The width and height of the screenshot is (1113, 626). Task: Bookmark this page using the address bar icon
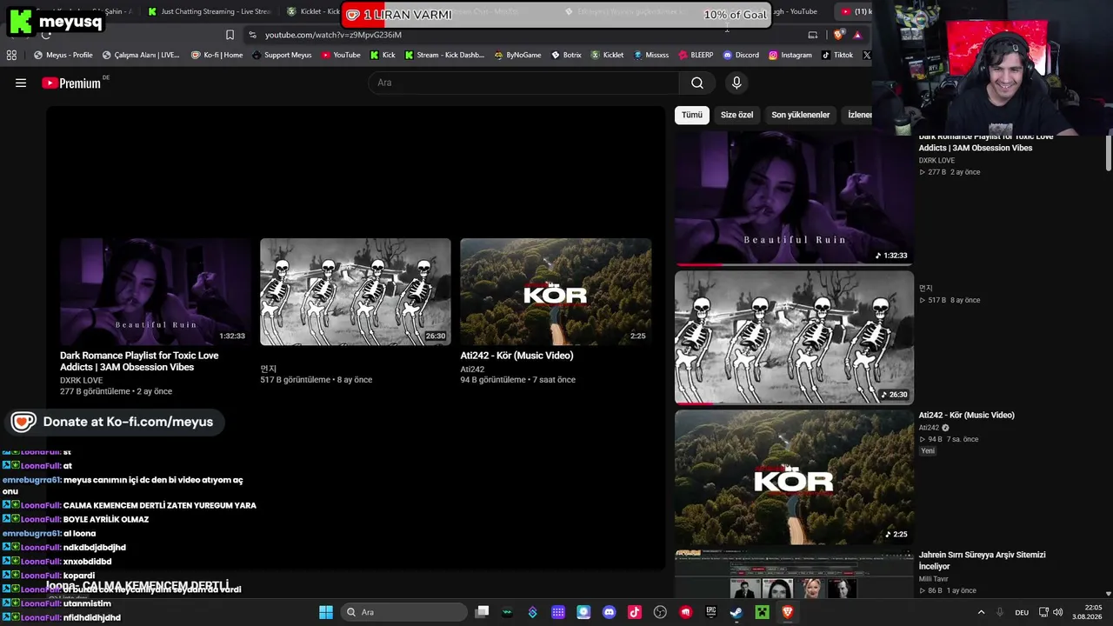(230, 35)
